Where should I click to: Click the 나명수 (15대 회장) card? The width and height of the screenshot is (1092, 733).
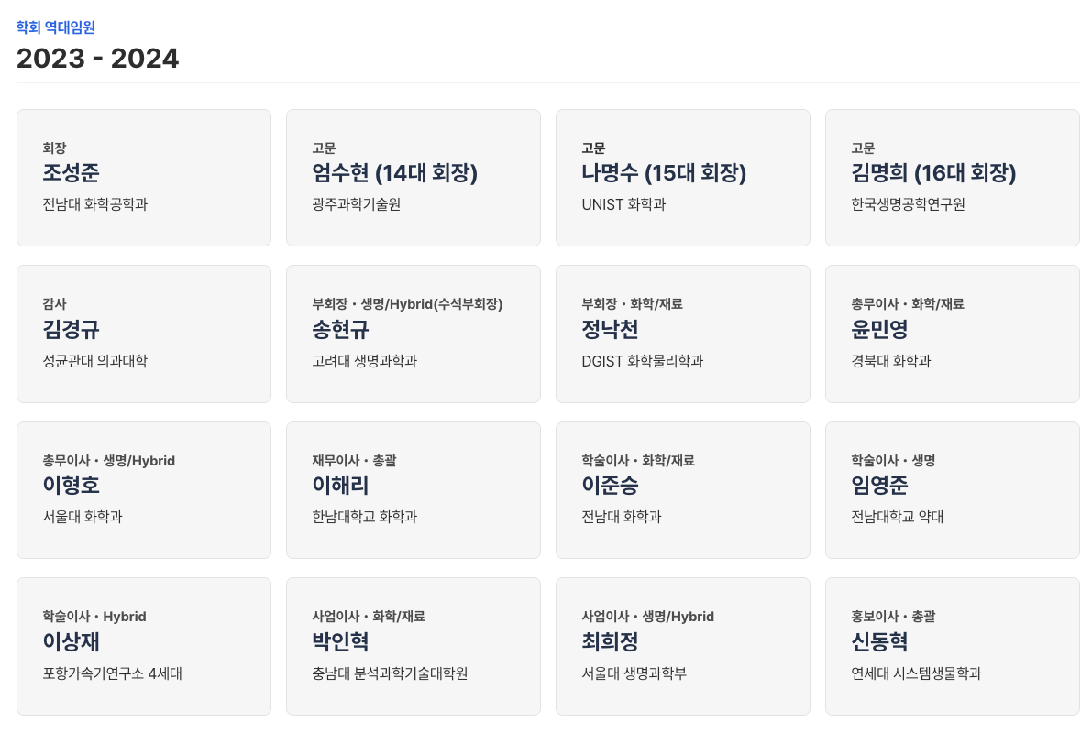point(683,178)
